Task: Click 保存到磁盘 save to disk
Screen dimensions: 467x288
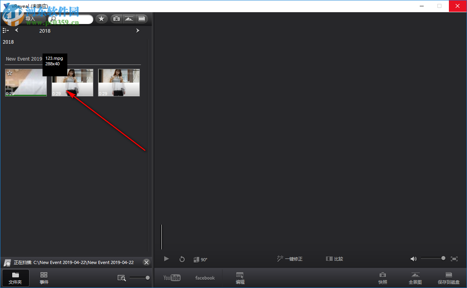Action: click(x=448, y=278)
